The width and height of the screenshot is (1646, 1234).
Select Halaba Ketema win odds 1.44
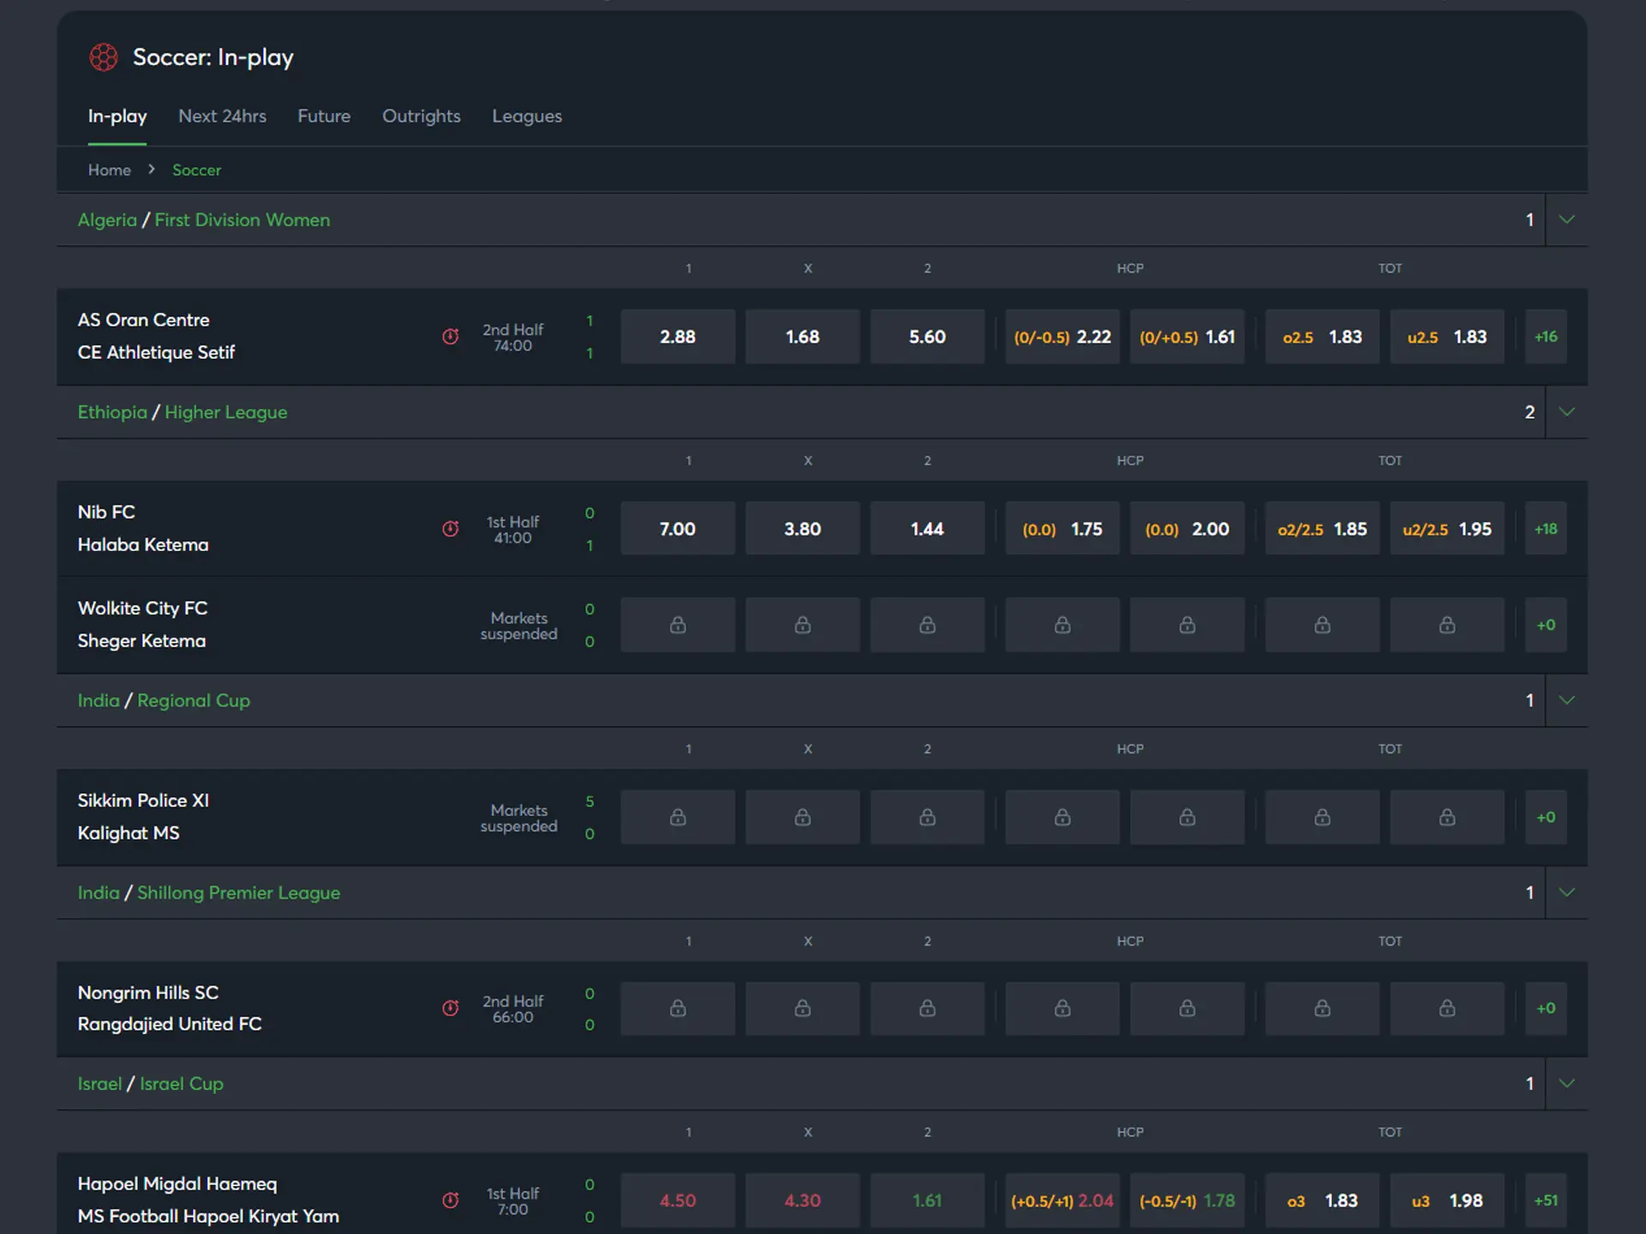(x=928, y=529)
